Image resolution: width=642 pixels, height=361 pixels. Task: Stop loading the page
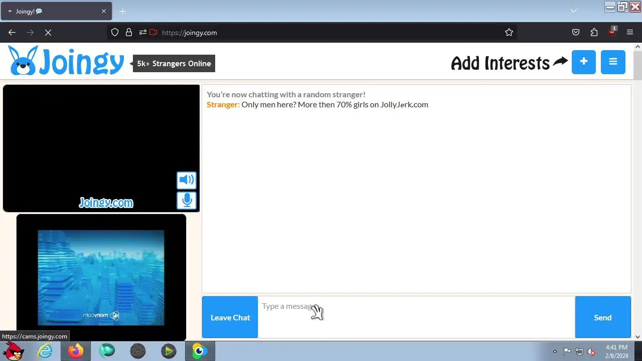[48, 33]
